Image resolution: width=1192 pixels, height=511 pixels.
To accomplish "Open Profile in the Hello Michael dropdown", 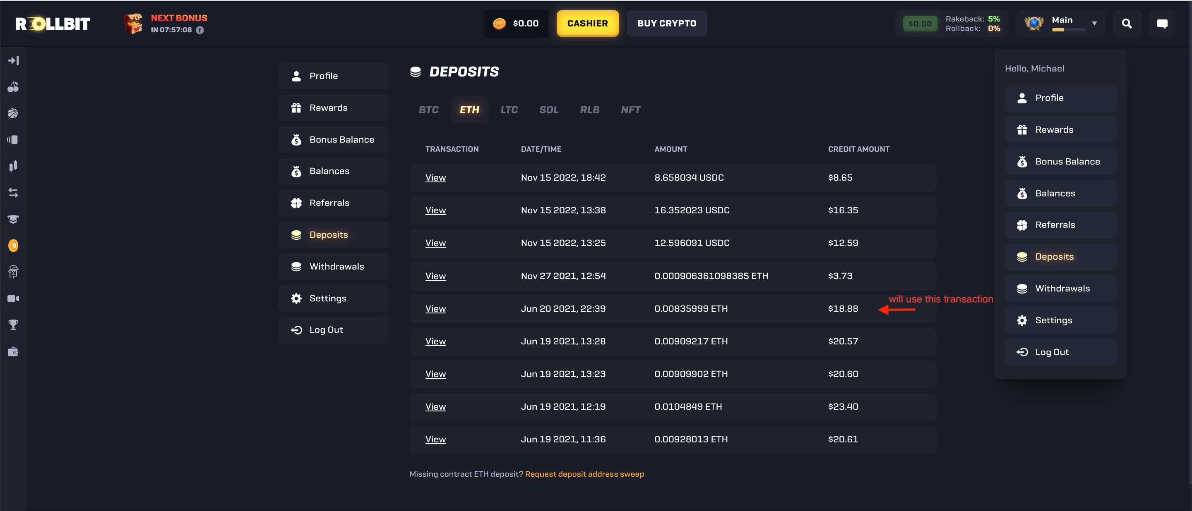I will (1060, 98).
